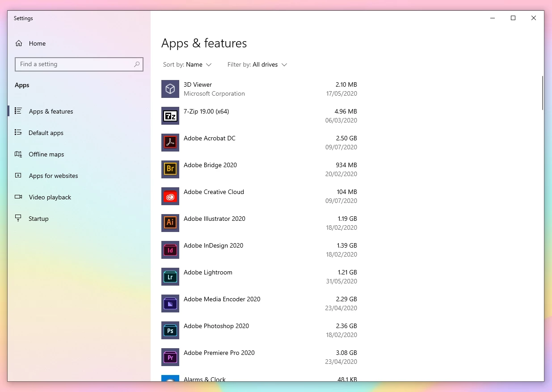
Task: Minimize the Settings window
Action: click(493, 18)
